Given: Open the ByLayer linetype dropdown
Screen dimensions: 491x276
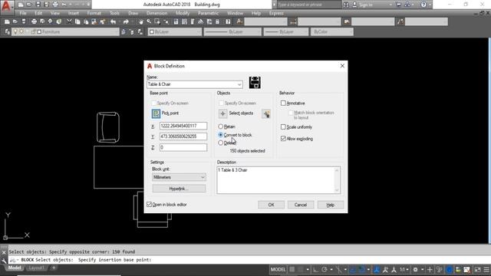Looking at the screenshot, I should point(232,31).
